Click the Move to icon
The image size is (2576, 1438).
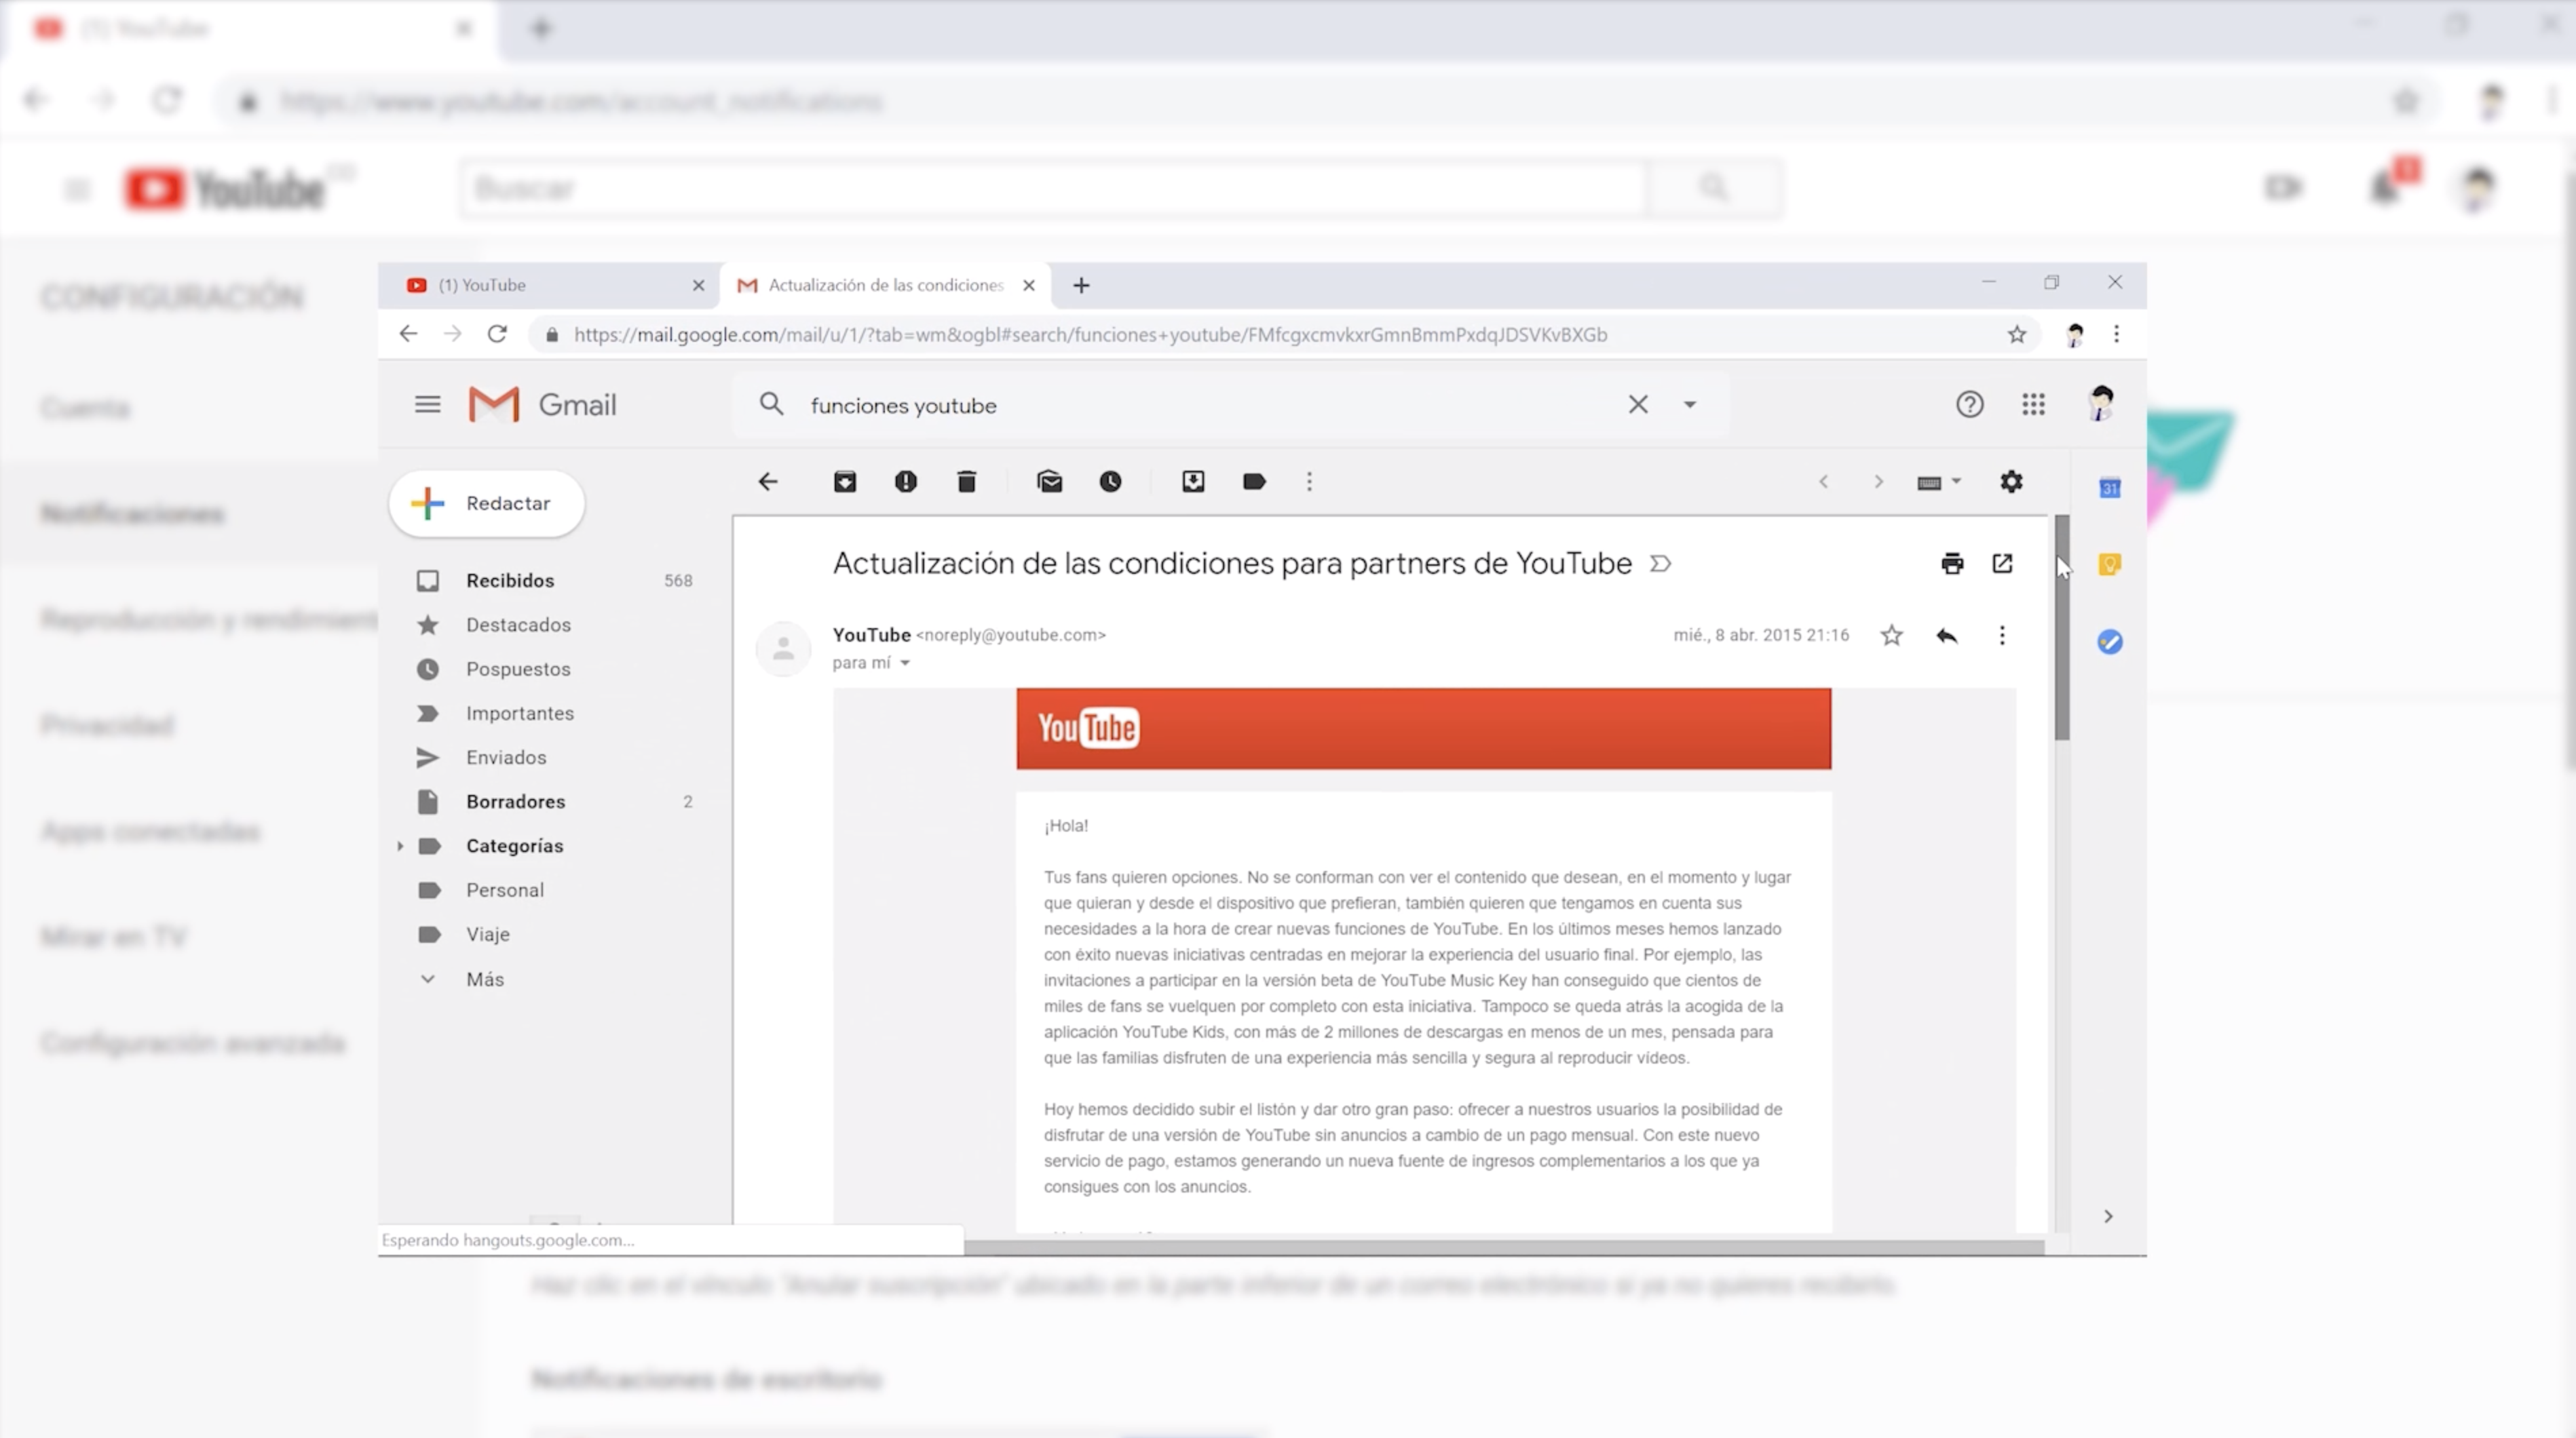point(1193,482)
